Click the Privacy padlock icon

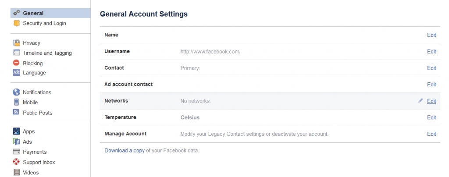click(17, 43)
